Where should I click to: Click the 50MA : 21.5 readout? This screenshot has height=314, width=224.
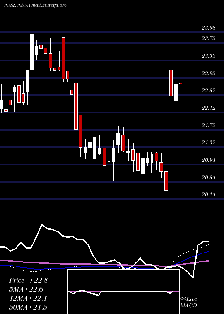pos(28,307)
